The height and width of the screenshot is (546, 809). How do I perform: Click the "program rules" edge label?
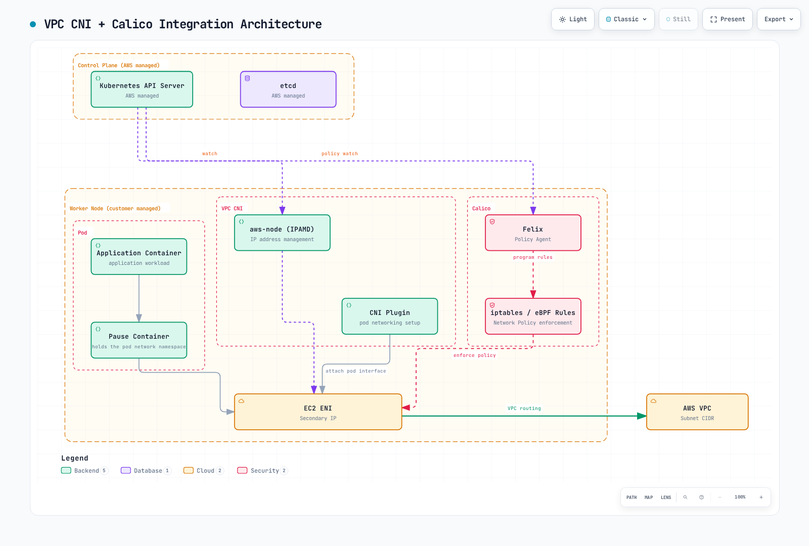pos(533,257)
